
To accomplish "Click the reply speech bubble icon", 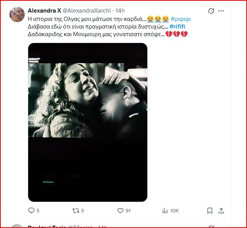I will coord(31,210).
